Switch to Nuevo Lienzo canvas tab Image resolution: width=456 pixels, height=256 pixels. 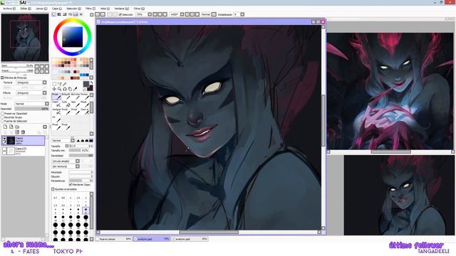point(115,239)
